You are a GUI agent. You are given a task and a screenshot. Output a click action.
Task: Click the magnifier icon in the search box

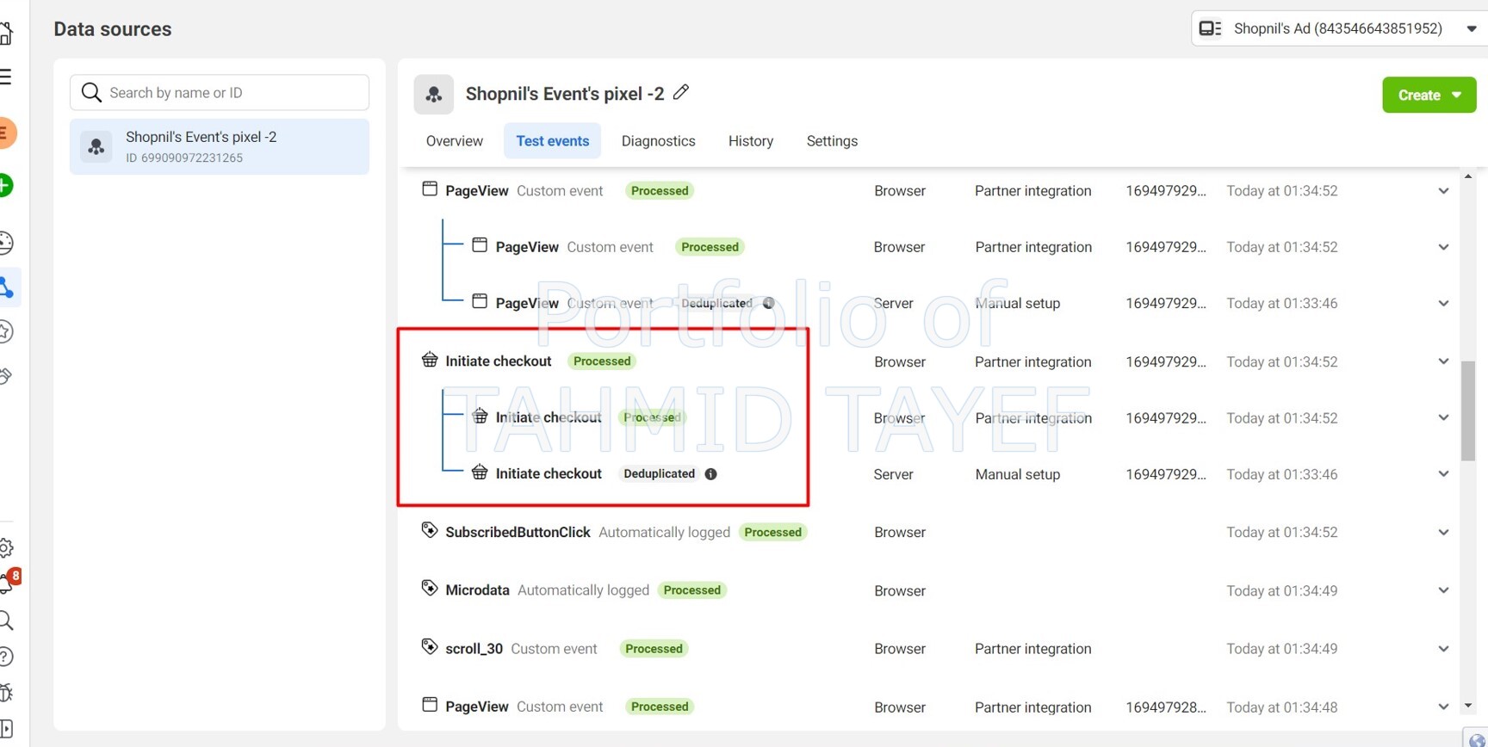(91, 92)
